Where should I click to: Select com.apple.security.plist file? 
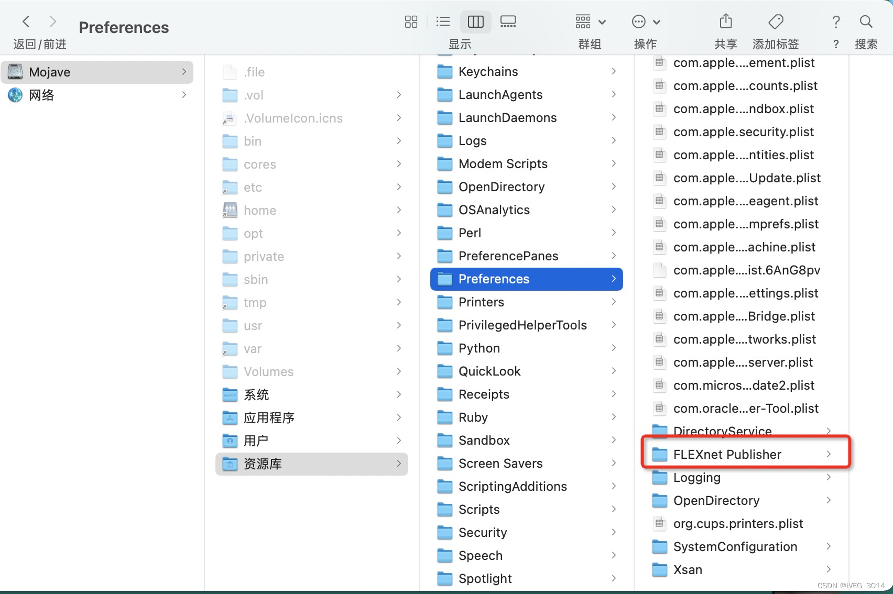pos(743,132)
